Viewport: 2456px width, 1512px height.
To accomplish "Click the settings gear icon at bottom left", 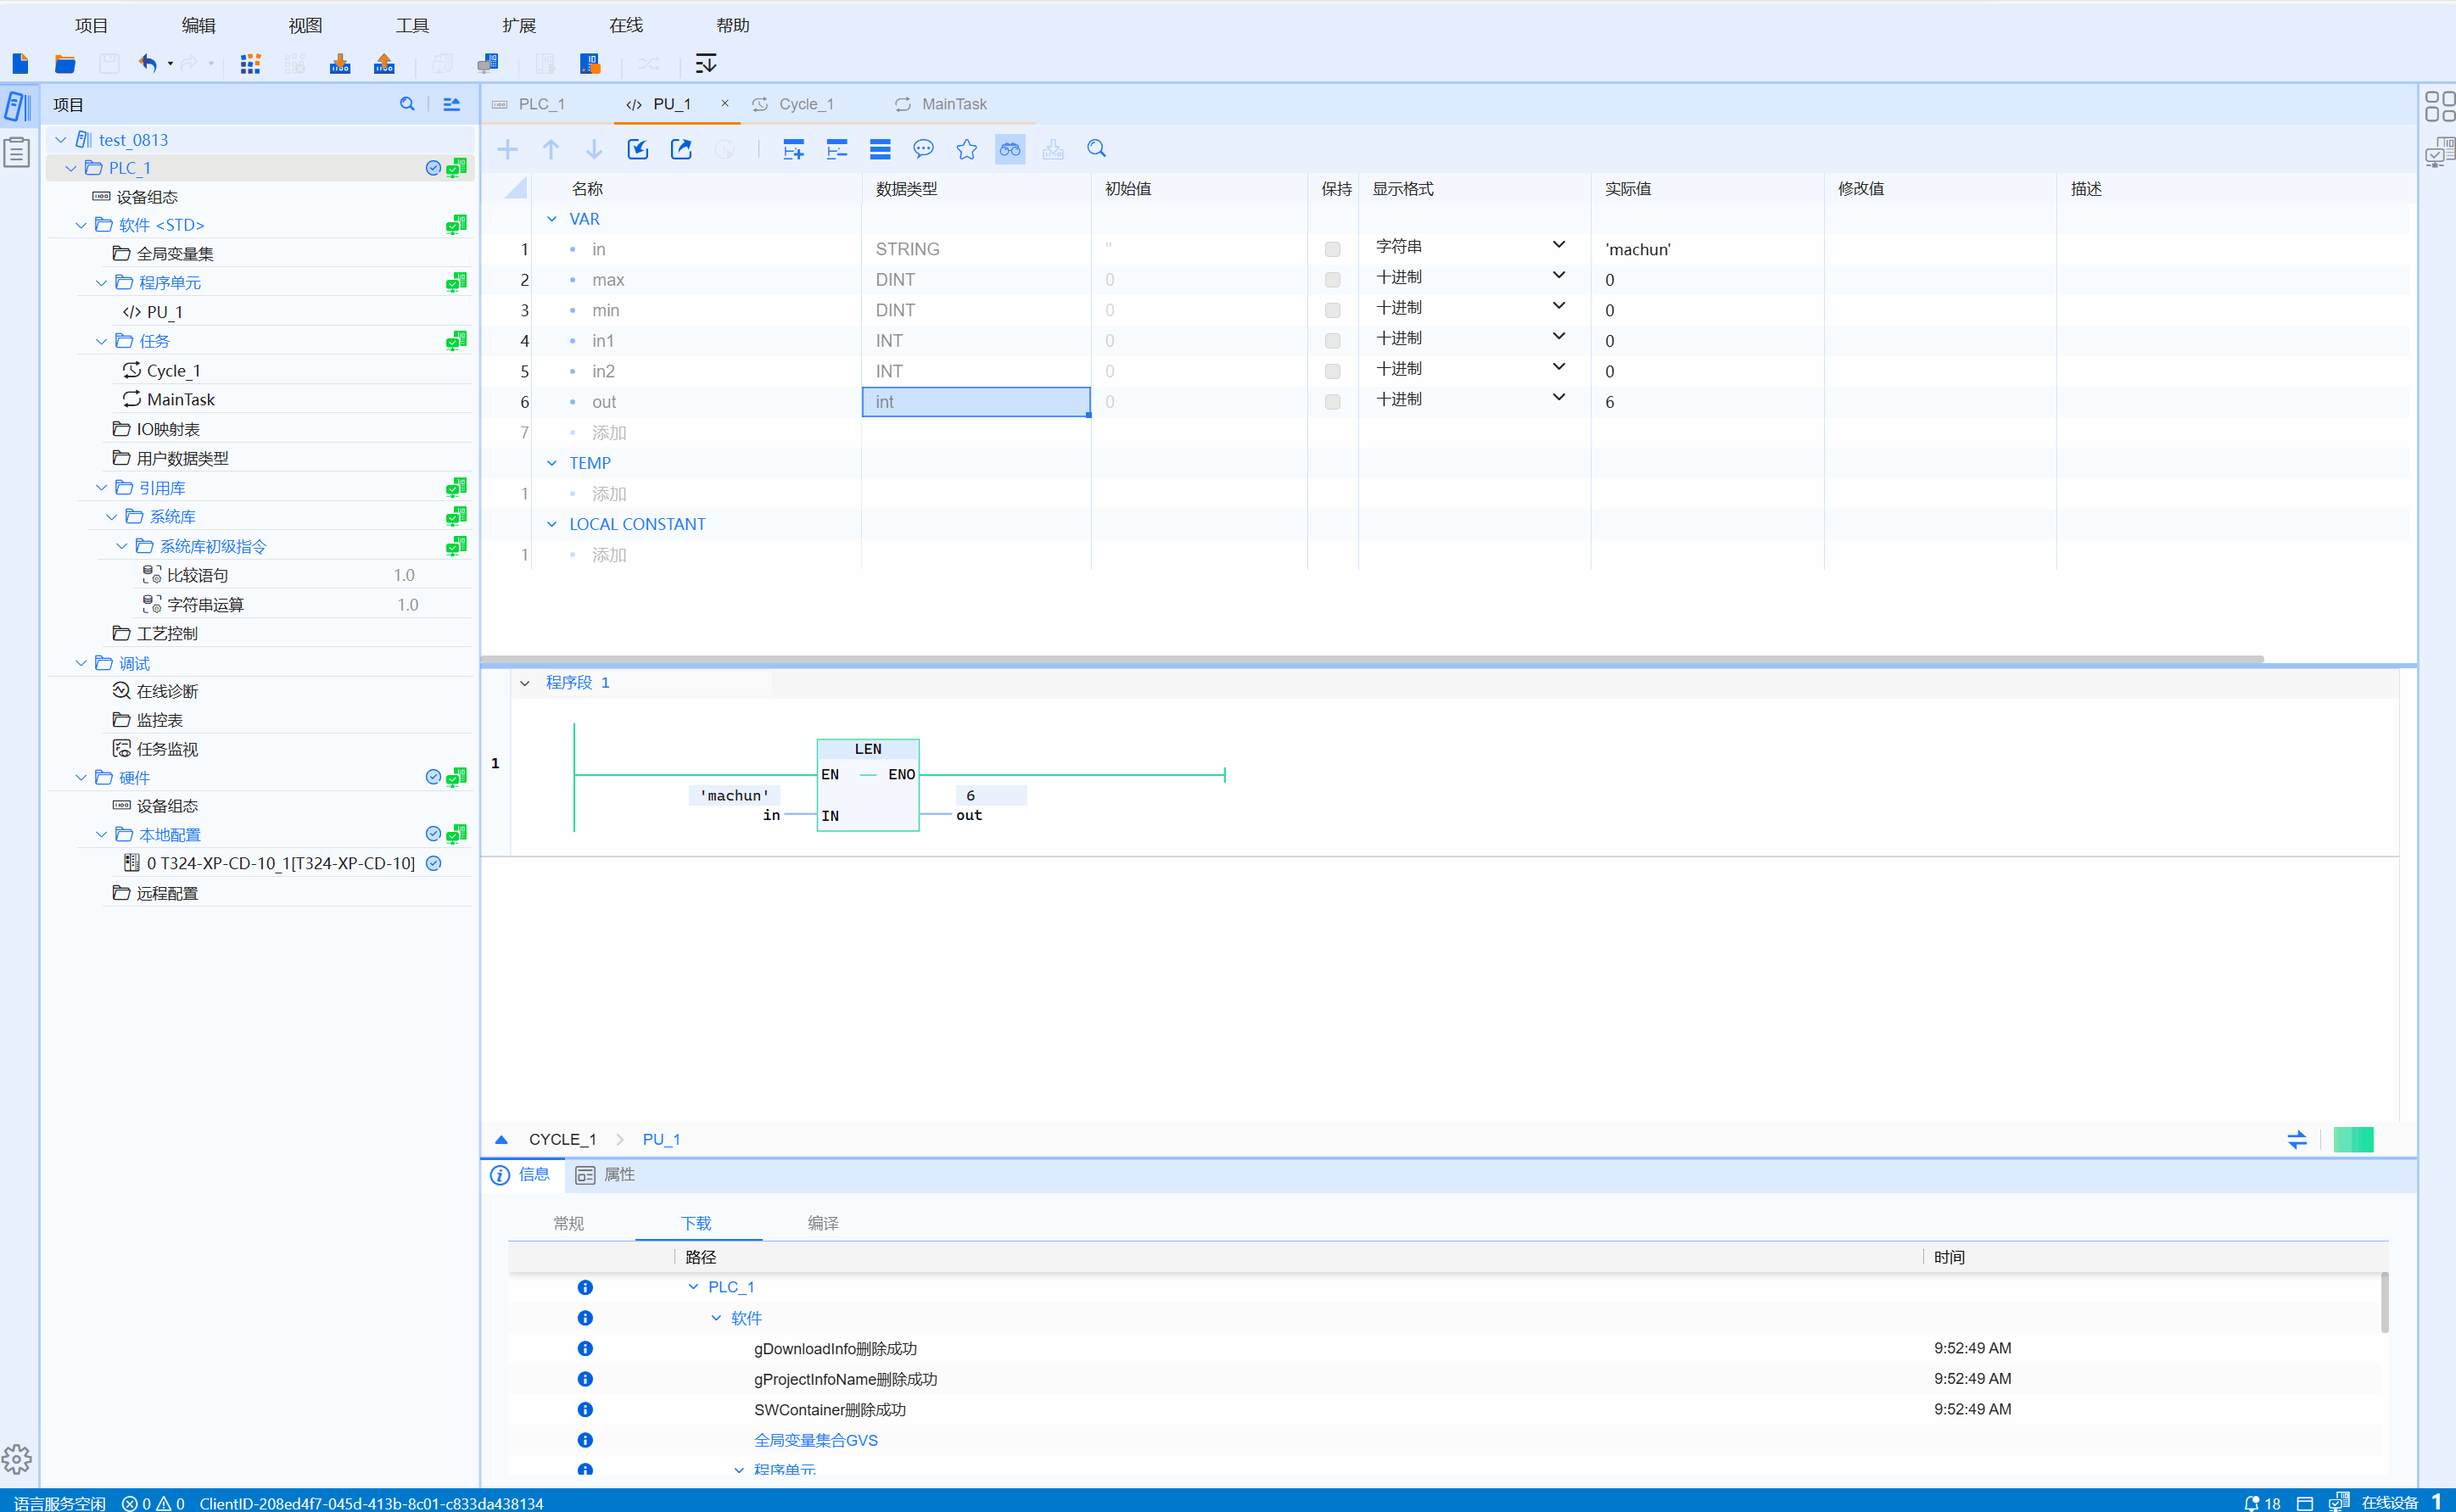I will [x=17, y=1459].
